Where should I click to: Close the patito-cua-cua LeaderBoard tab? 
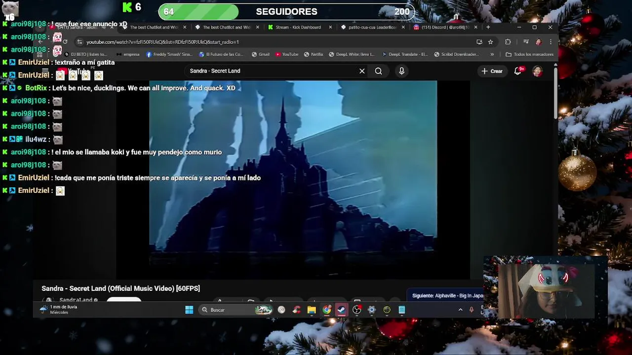pos(403,28)
